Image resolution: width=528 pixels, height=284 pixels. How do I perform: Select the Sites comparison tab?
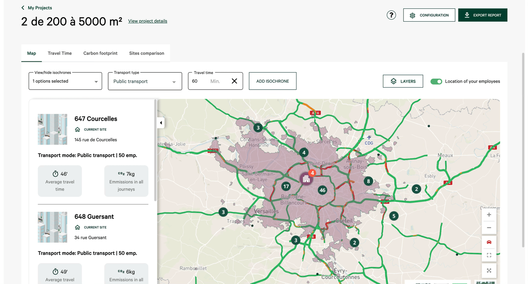click(146, 53)
